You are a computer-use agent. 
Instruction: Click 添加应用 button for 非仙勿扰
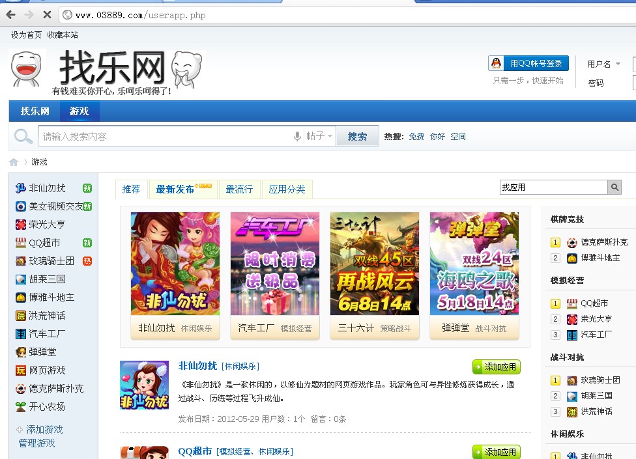click(497, 367)
